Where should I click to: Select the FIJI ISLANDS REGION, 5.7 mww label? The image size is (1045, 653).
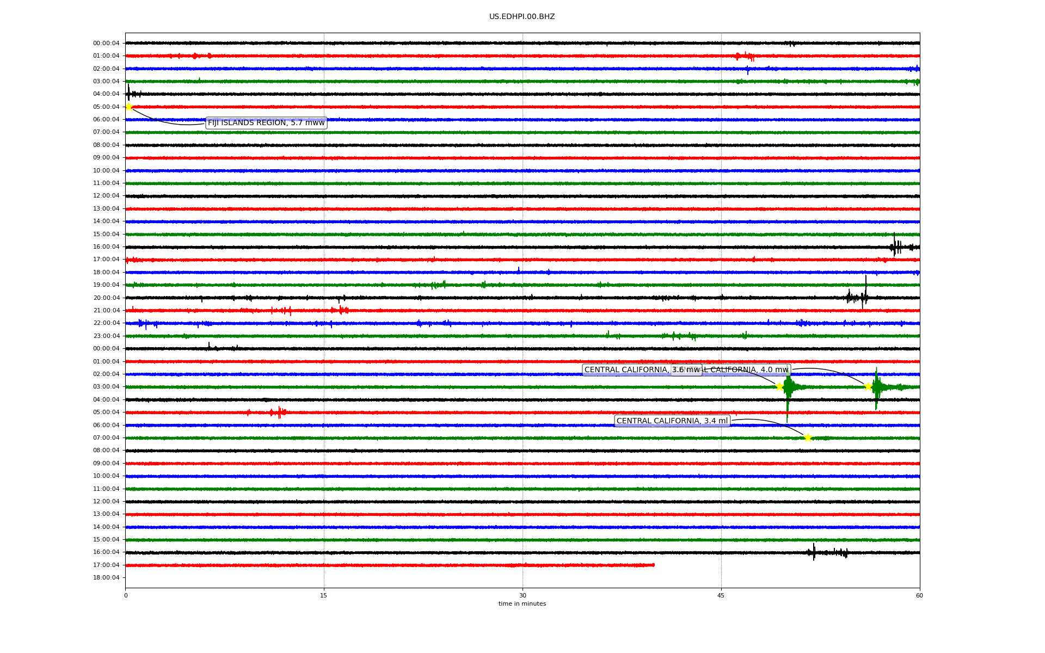coord(266,123)
